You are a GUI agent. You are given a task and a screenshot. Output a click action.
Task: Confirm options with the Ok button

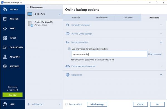tap(157, 104)
